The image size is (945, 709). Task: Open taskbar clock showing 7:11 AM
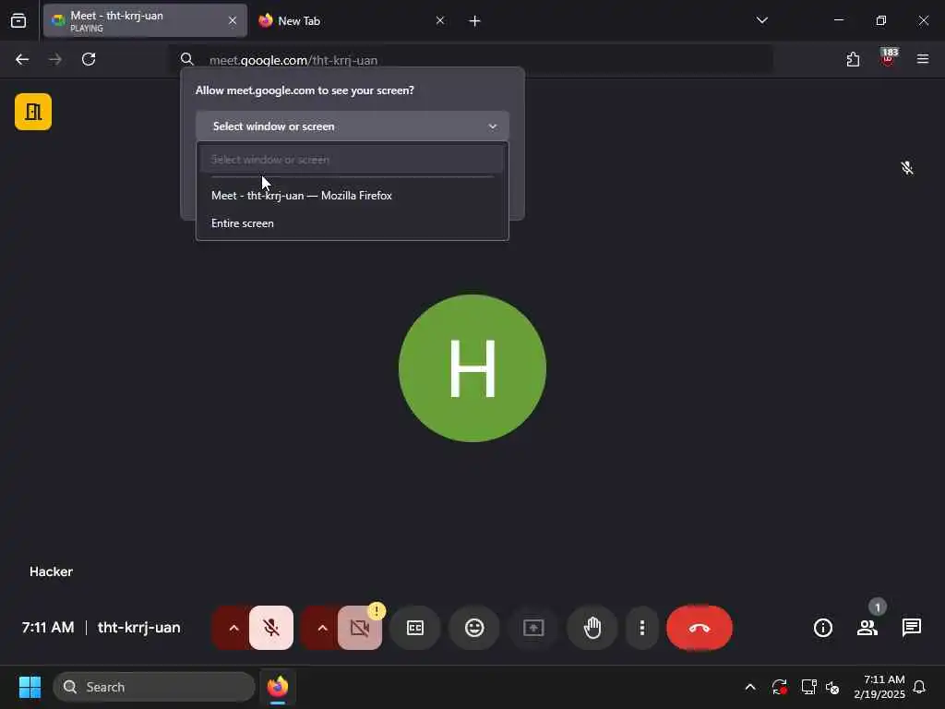879,687
